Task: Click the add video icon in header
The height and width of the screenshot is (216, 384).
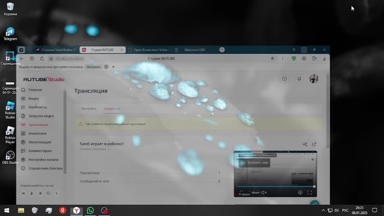Action: pyautogui.click(x=284, y=79)
